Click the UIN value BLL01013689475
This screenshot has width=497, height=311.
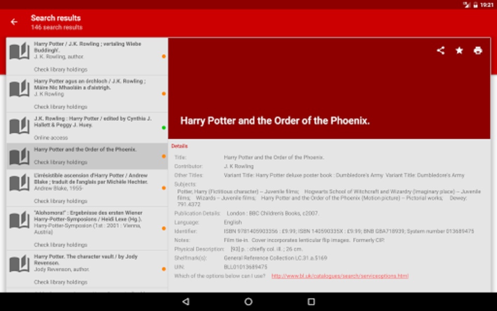(245, 267)
